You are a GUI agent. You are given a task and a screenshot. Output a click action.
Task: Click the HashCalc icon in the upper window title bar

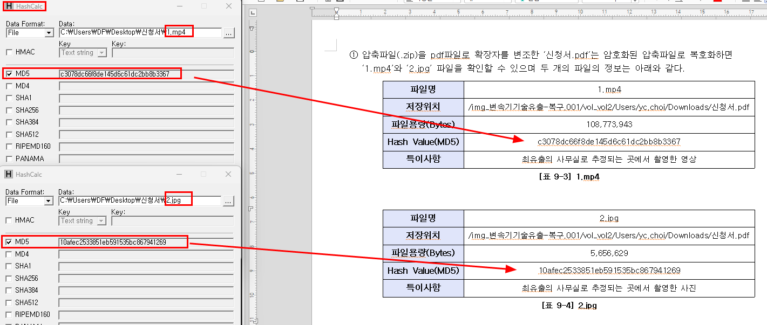10,6
